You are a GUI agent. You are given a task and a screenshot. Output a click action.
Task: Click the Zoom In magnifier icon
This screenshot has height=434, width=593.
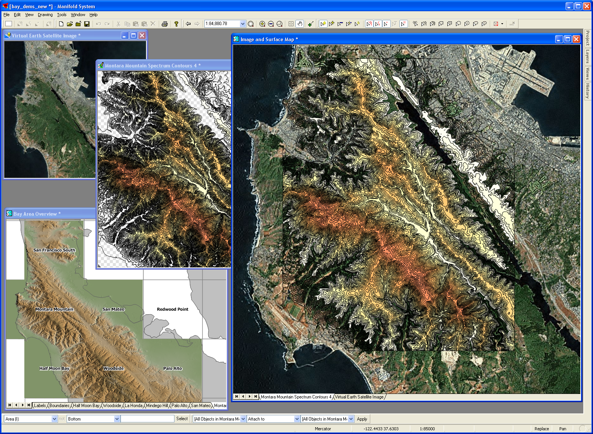click(x=262, y=24)
